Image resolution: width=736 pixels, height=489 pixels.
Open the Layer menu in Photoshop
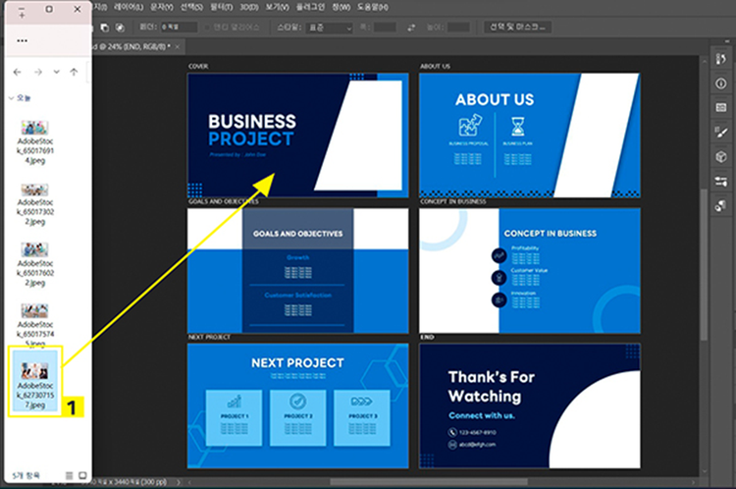[129, 7]
